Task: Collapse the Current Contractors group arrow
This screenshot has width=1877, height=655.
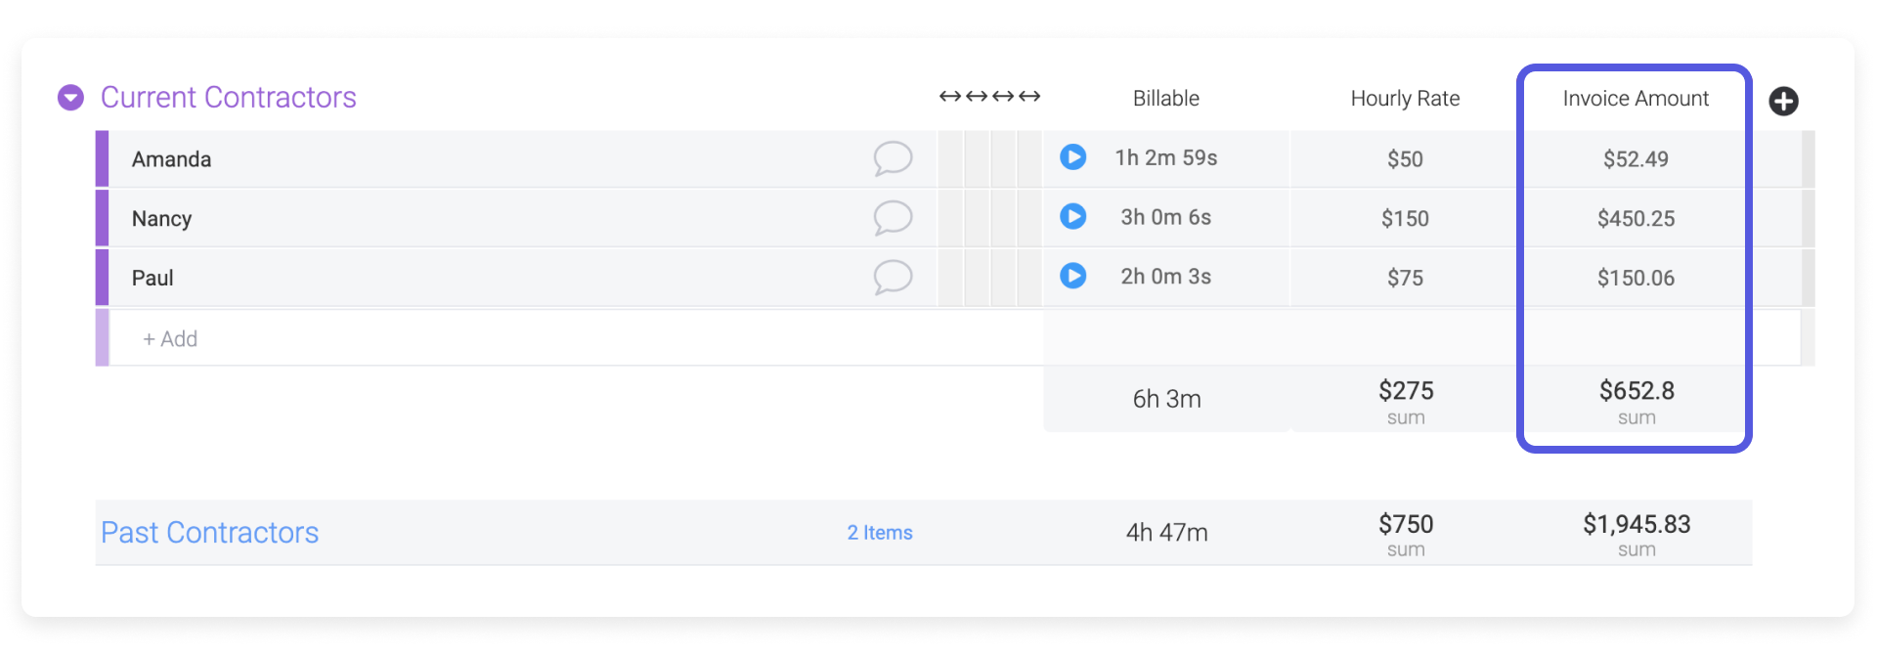Action: pos(70,98)
